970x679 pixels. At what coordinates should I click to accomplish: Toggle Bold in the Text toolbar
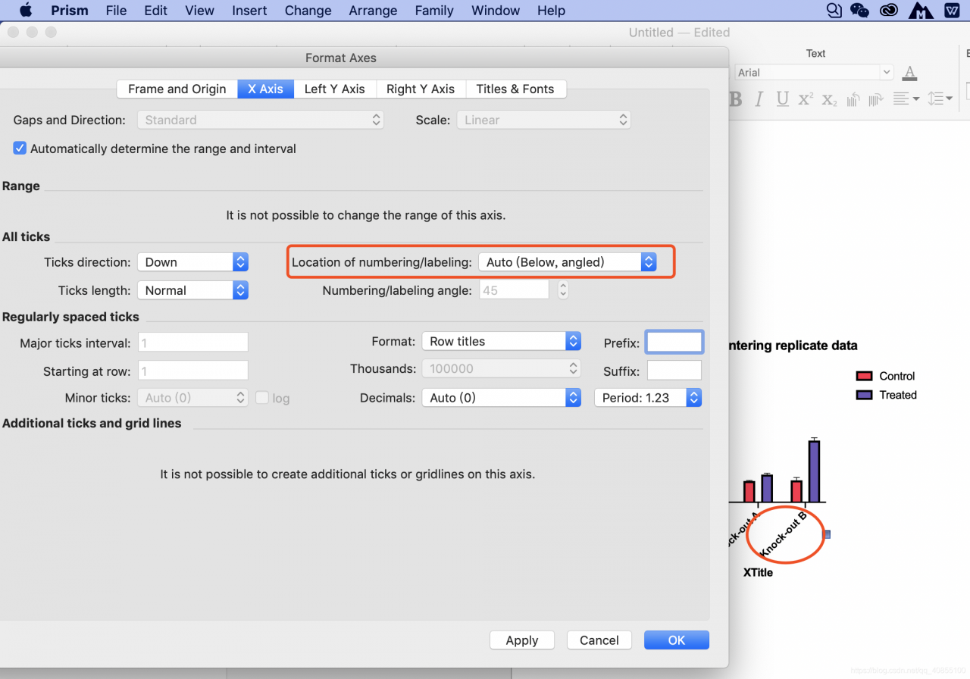(735, 99)
